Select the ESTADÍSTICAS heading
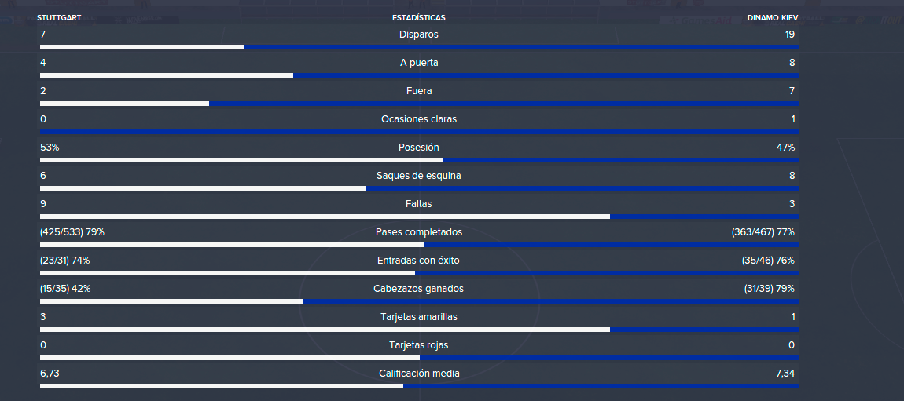The image size is (904, 401). click(418, 18)
